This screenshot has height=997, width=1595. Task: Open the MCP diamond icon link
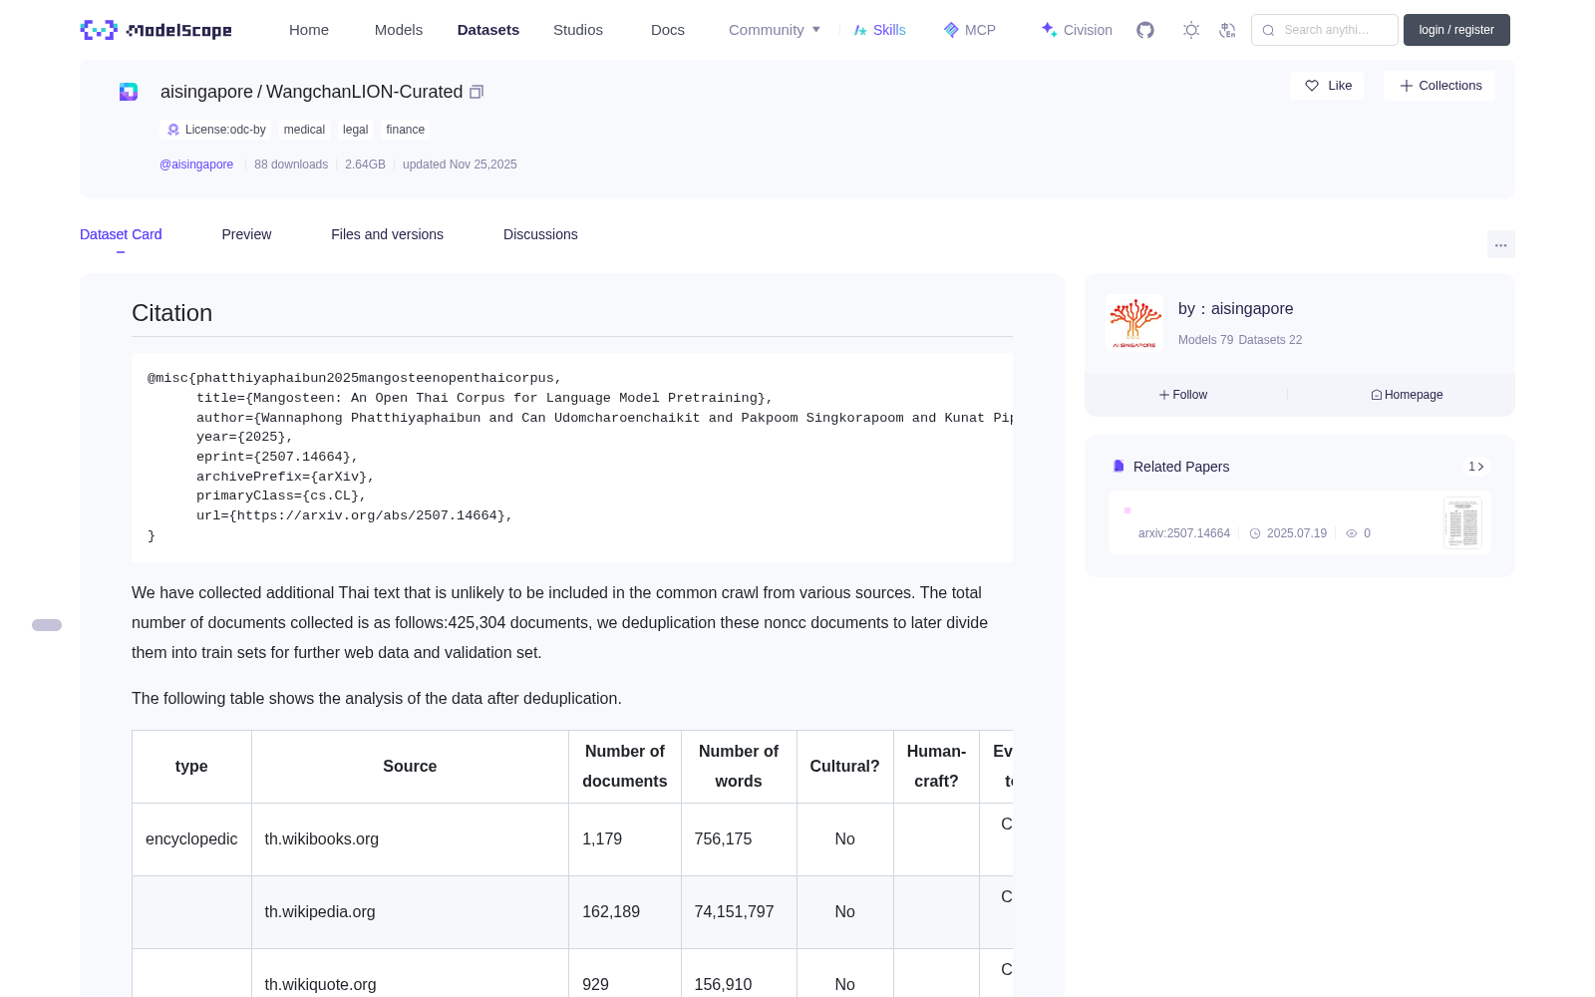click(x=969, y=30)
